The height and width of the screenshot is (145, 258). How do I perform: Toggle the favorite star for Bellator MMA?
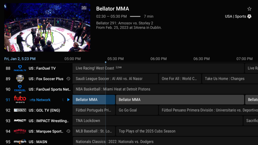pyautogui.click(x=249, y=9)
